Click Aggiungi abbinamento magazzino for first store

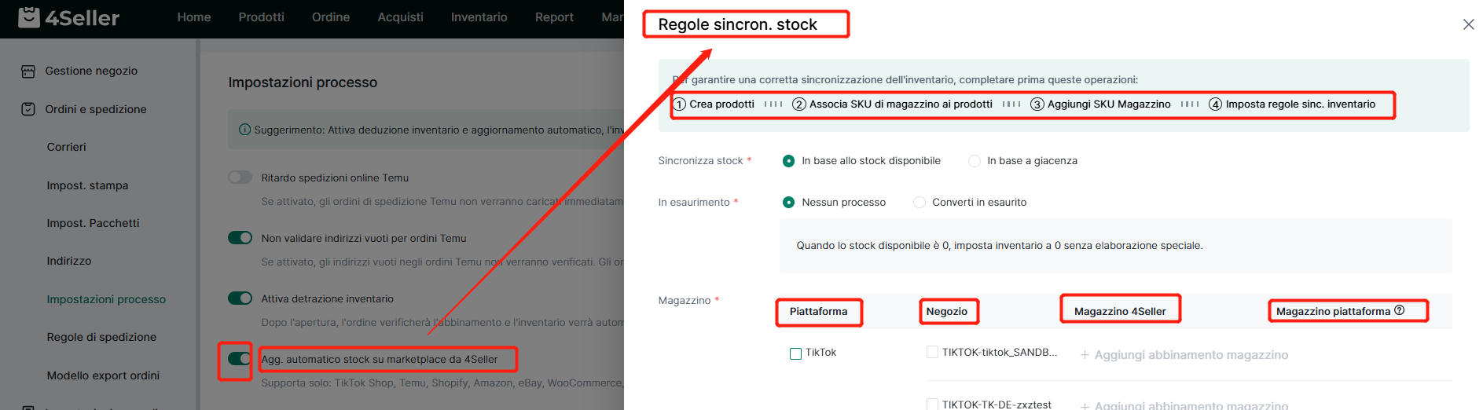1184,355
